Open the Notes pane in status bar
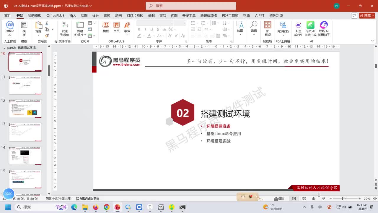This screenshot has height=213, width=378. (279, 199)
